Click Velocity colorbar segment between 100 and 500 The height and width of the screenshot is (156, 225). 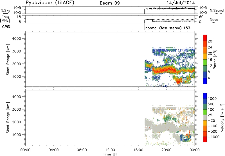[205, 107]
